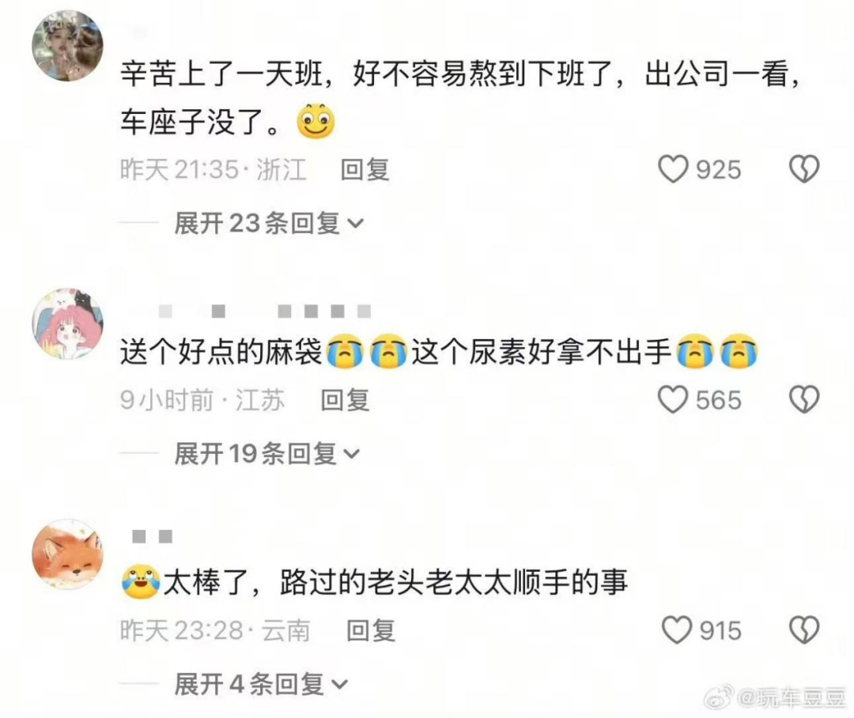
Task: Expand 展开19条回复 replies
Action: pyautogui.click(x=267, y=454)
